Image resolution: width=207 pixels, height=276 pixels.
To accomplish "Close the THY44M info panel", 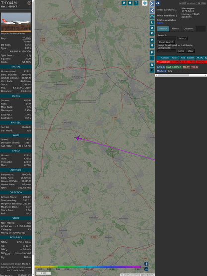I will tap(29, 3).
